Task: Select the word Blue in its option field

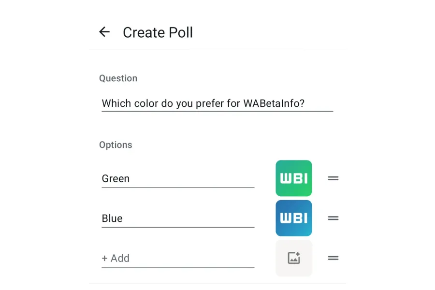Action: coord(112,218)
